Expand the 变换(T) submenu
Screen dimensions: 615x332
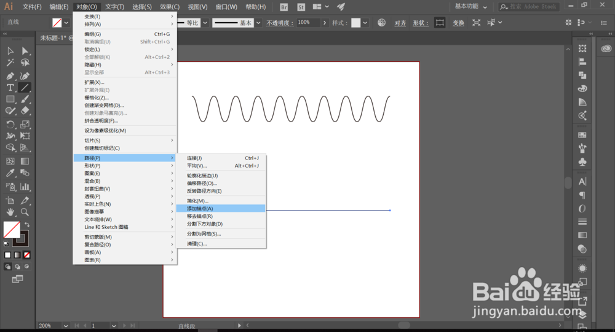coord(125,17)
